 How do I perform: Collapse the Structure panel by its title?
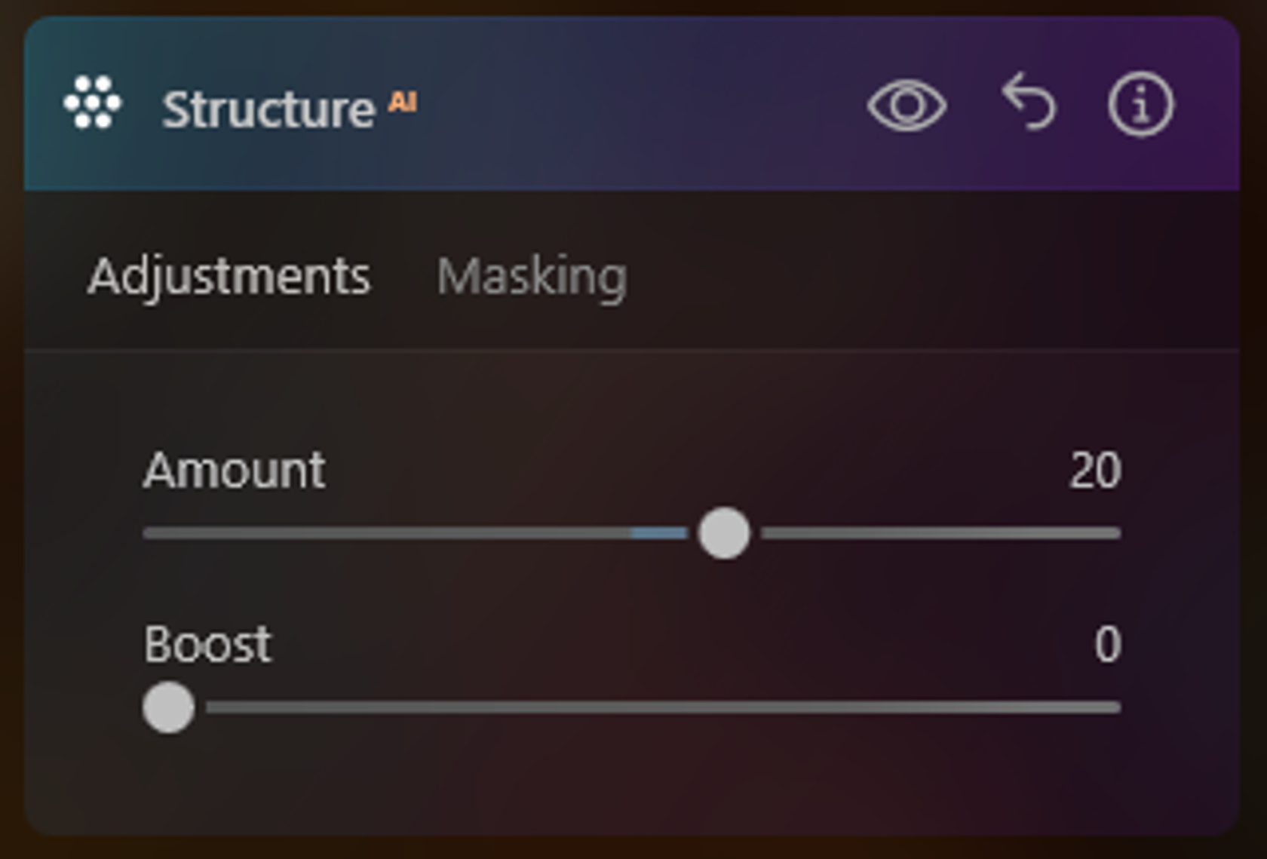[x=268, y=109]
